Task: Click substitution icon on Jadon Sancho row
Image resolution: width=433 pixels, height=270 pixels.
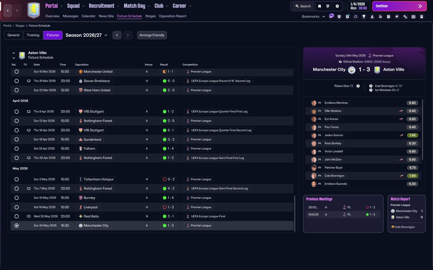Action: pyautogui.click(x=402, y=135)
